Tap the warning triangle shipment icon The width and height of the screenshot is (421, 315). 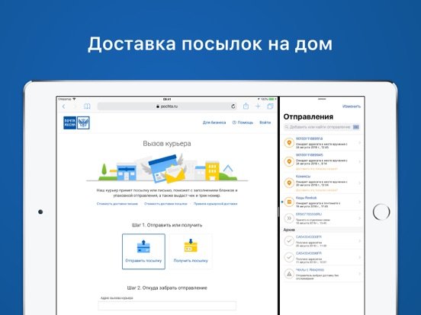click(289, 274)
